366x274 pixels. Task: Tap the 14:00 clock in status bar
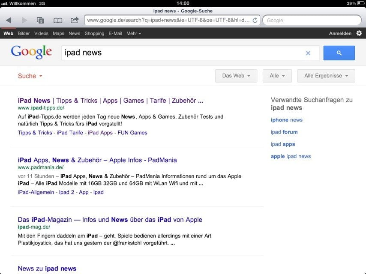click(183, 3)
